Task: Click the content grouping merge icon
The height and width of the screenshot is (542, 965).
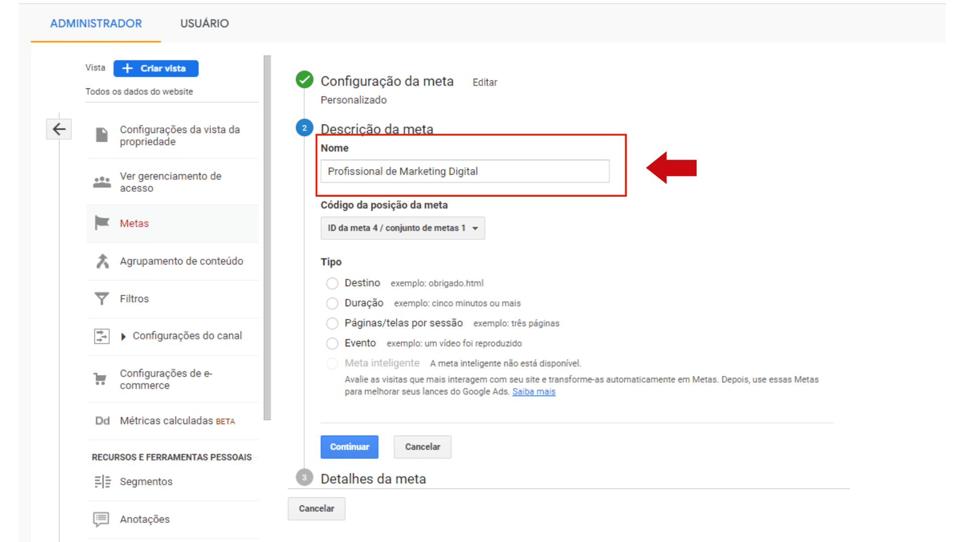Action: pos(103,261)
